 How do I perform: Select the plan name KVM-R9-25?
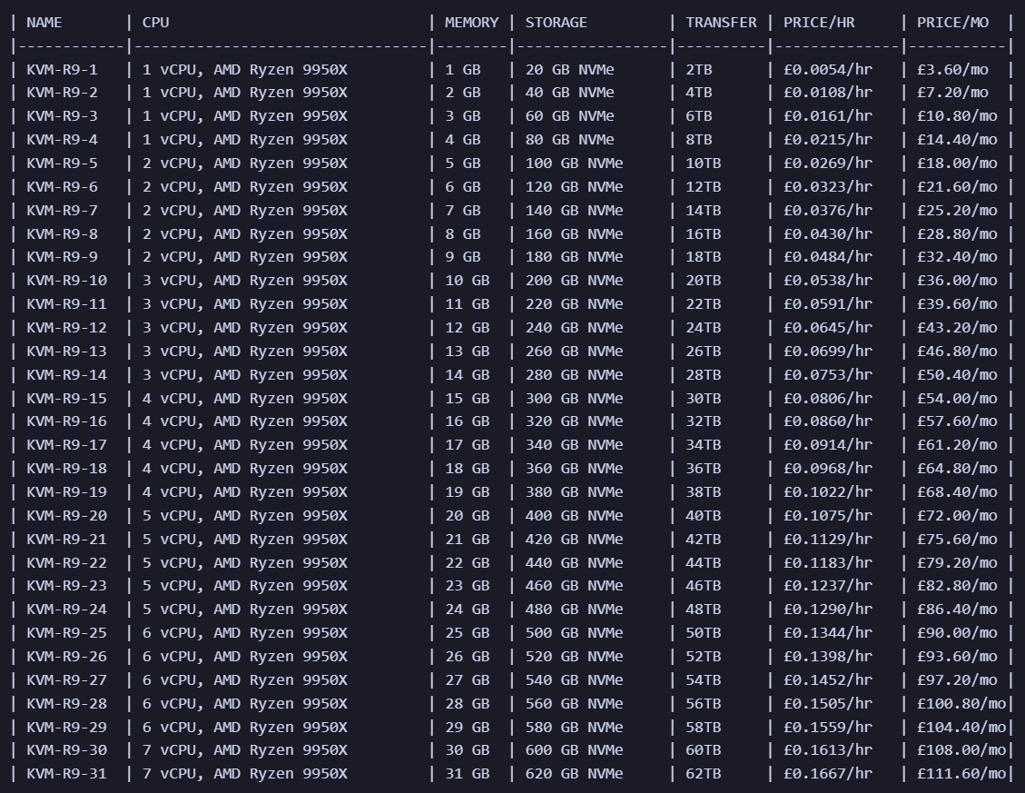point(66,633)
